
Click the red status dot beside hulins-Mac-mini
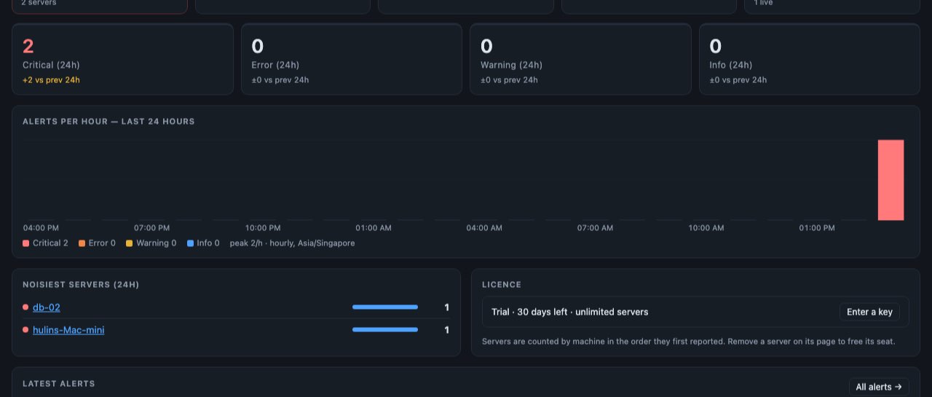(25, 330)
